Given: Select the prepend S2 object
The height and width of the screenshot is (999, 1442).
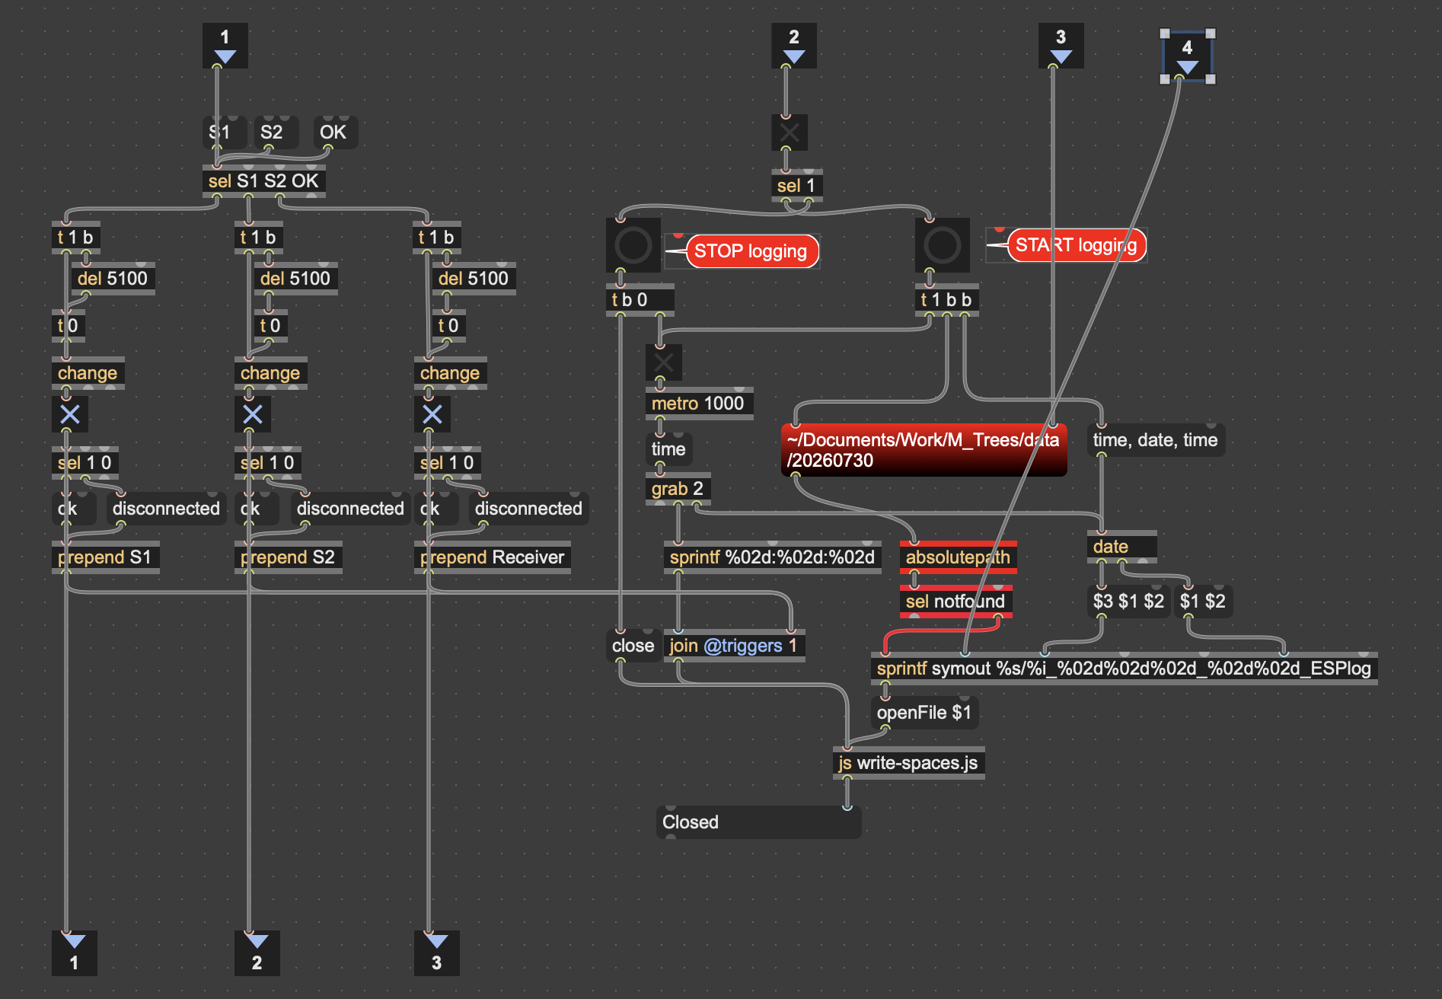Looking at the screenshot, I should pos(288,557).
